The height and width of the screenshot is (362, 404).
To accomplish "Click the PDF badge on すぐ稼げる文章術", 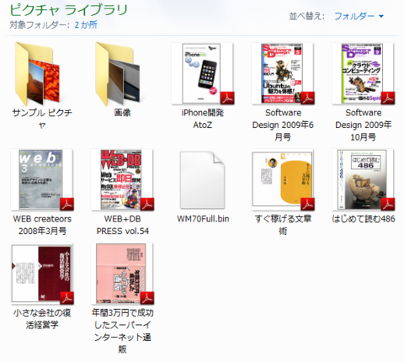I will click(x=307, y=204).
